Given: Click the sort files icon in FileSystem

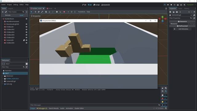Looking at the screenshot, I should [27, 67].
